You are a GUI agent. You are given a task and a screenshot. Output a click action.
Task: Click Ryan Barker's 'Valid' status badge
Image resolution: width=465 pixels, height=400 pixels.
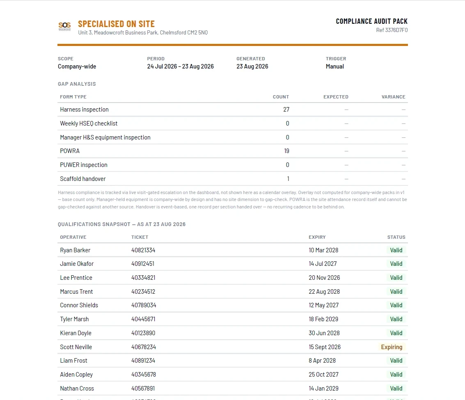click(396, 250)
